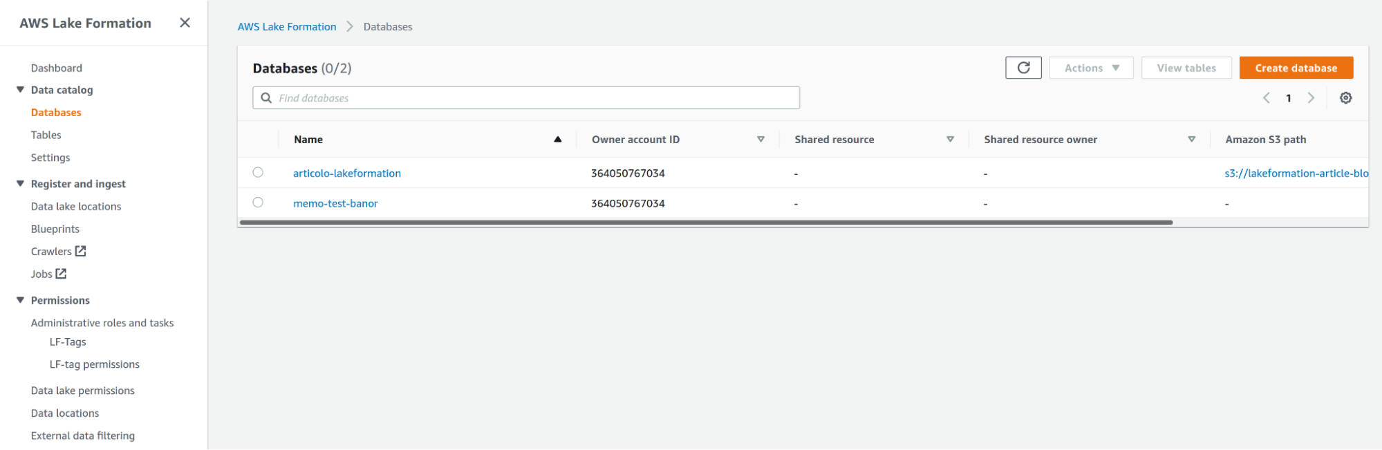Sort by Shared resource owner arrow

coord(1191,140)
